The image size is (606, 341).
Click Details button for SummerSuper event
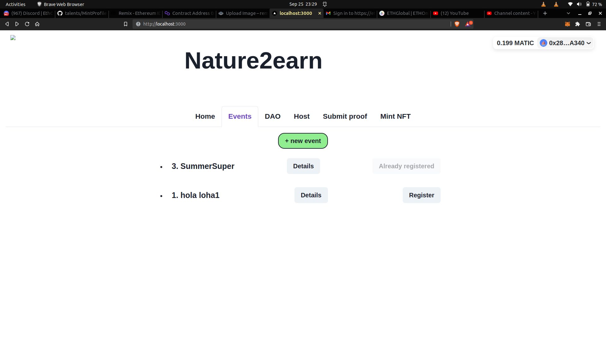303,166
